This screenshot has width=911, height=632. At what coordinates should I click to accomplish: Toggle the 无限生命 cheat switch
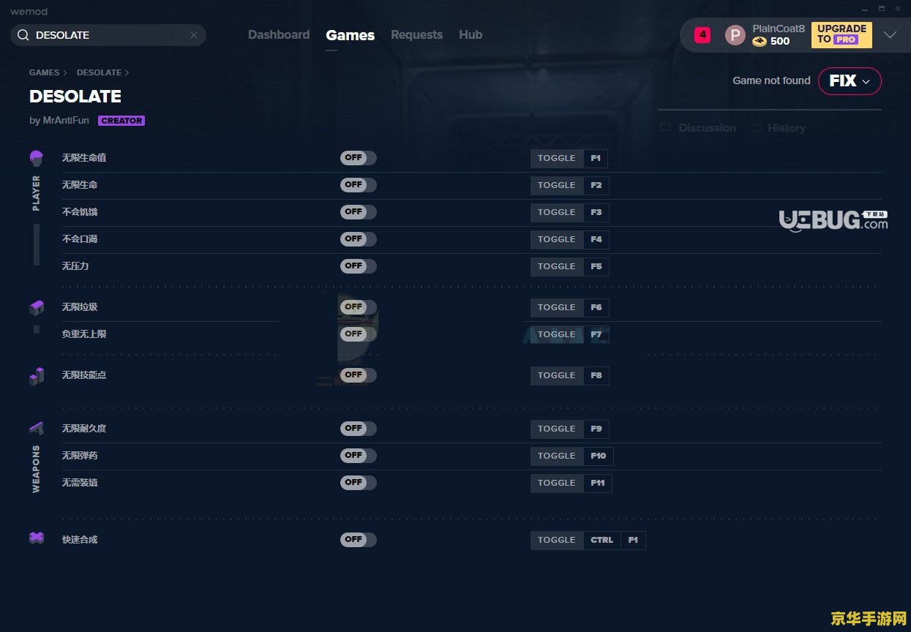coord(359,185)
